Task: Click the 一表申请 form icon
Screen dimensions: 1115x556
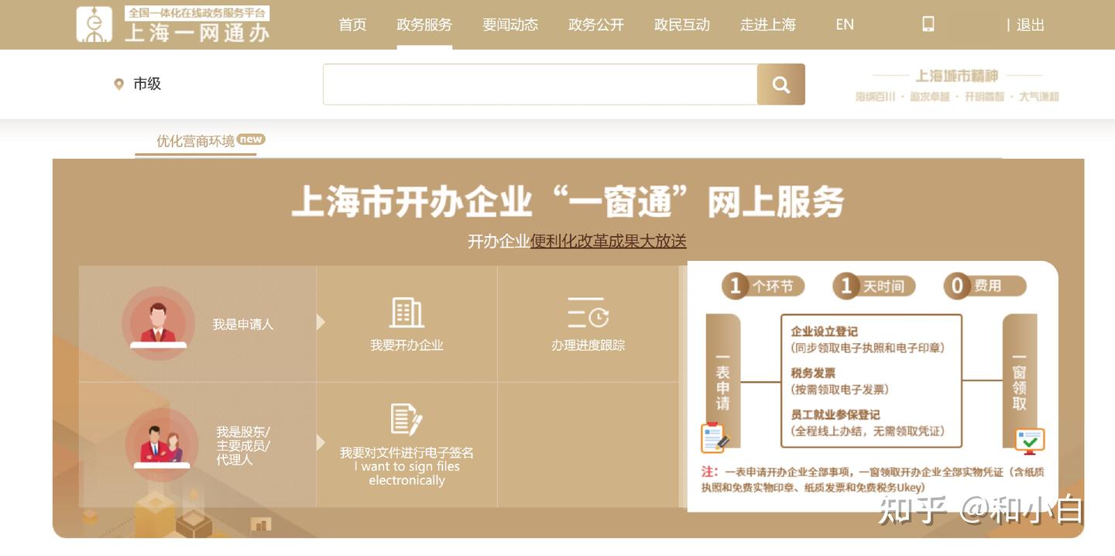Action: click(x=715, y=438)
